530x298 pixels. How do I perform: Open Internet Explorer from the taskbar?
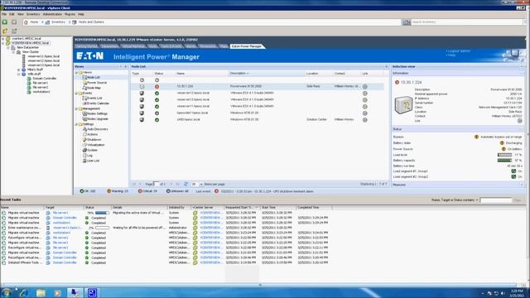tap(23, 292)
